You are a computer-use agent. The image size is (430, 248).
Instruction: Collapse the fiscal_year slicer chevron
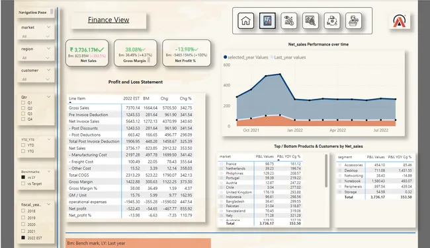[48, 204]
